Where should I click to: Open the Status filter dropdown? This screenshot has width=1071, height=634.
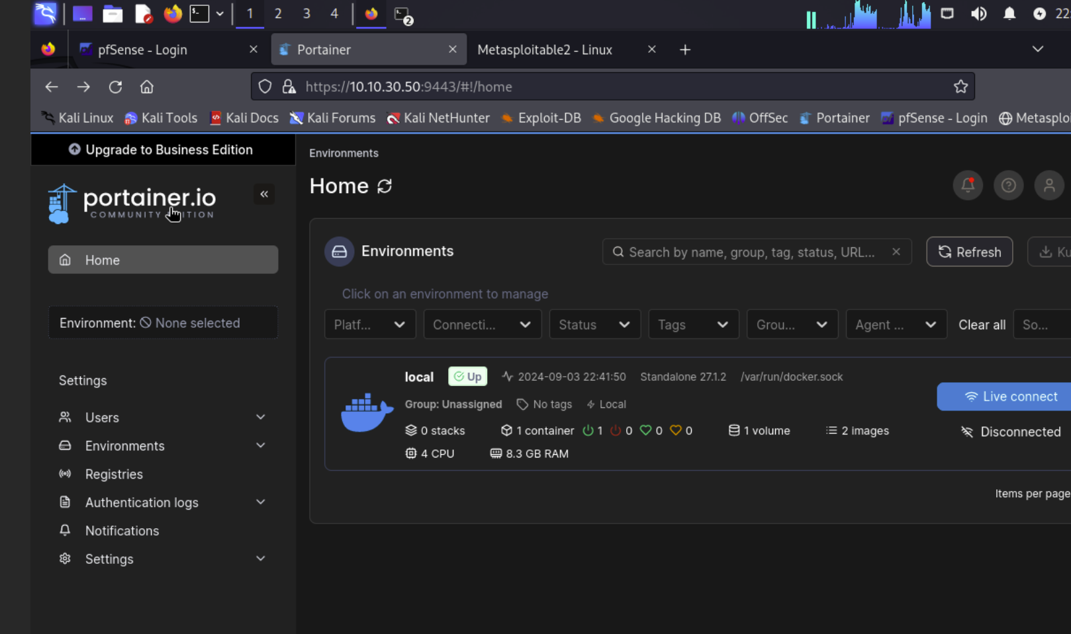pos(594,324)
